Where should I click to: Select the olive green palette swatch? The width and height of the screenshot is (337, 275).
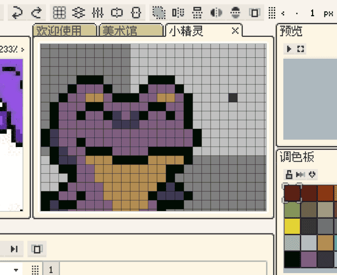pyautogui.click(x=292, y=210)
